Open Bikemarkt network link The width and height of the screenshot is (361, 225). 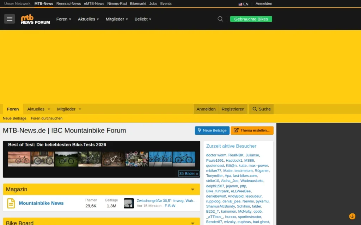(x=138, y=4)
